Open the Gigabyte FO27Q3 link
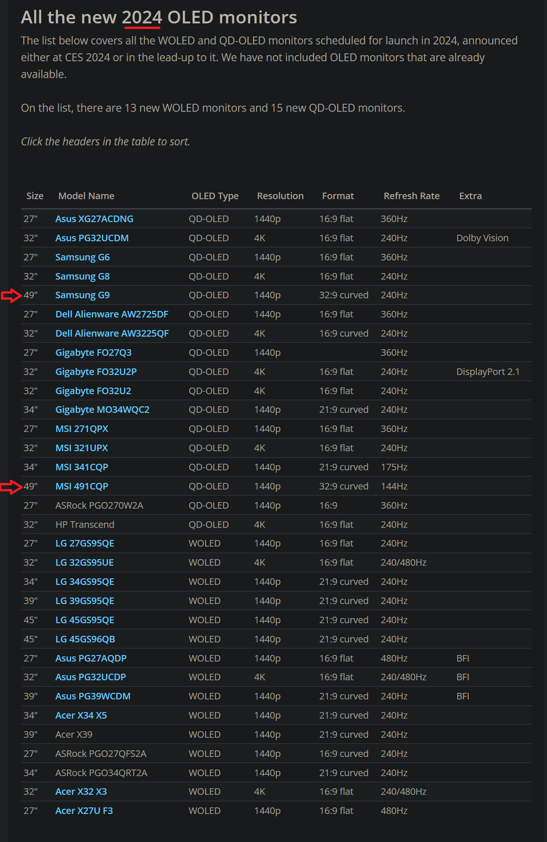Screen dimensions: 547x842 pos(94,353)
